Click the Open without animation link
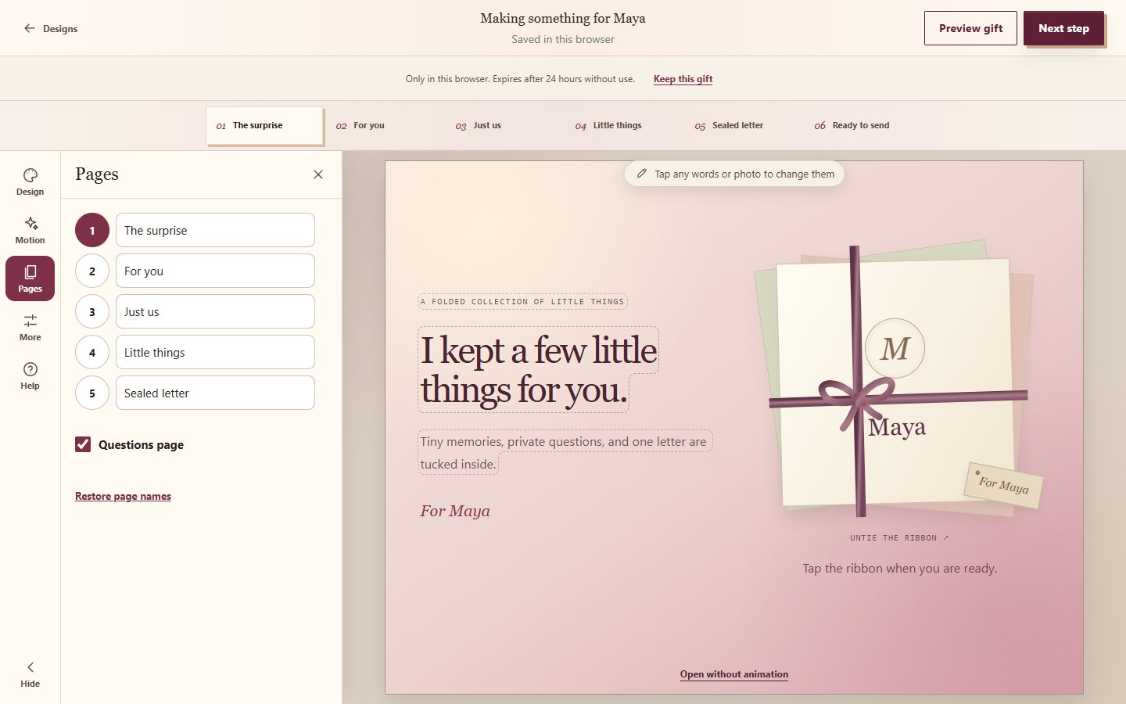The image size is (1126, 704). click(734, 674)
